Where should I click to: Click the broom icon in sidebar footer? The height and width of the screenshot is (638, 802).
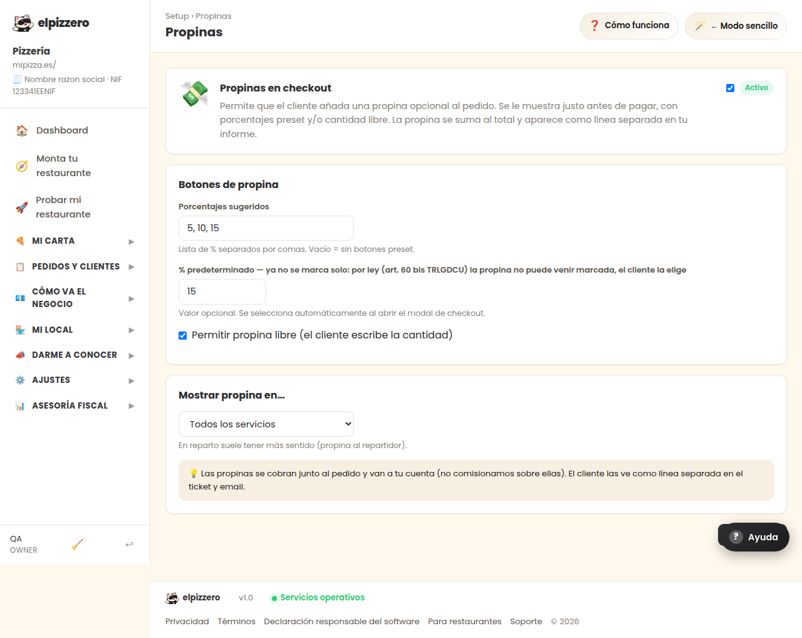point(78,544)
